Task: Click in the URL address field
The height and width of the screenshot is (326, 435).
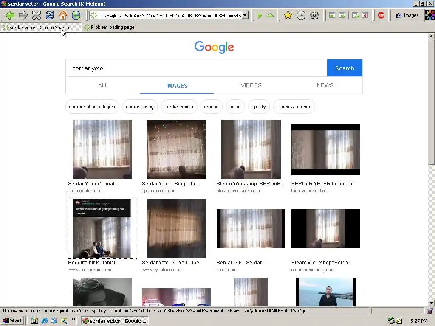Action: (x=169, y=16)
